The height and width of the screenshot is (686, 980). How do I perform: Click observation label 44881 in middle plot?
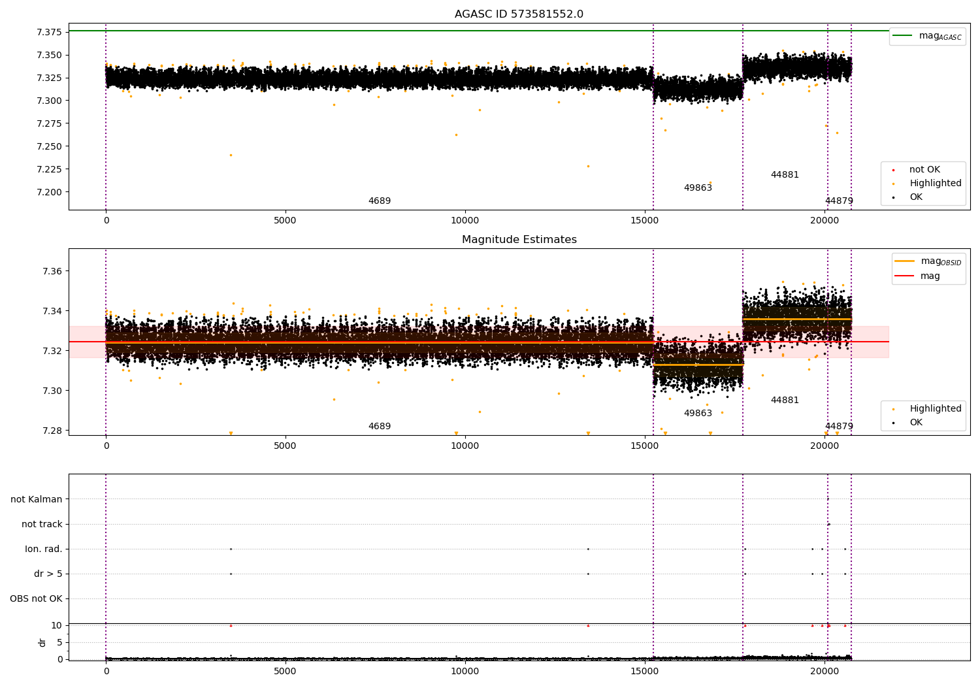tap(785, 400)
